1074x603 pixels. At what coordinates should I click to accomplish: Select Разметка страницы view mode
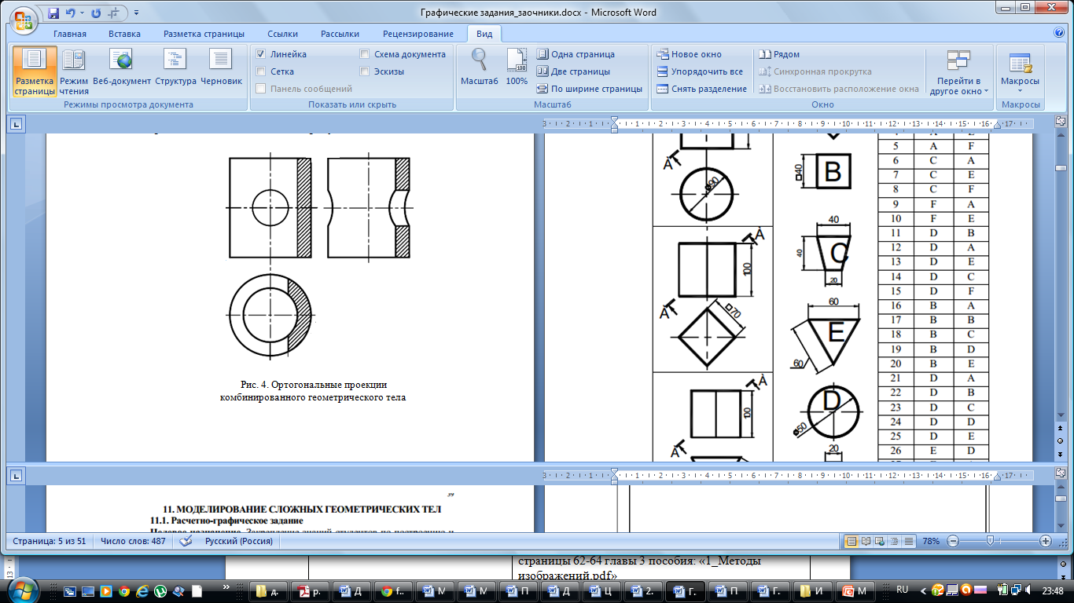point(35,71)
